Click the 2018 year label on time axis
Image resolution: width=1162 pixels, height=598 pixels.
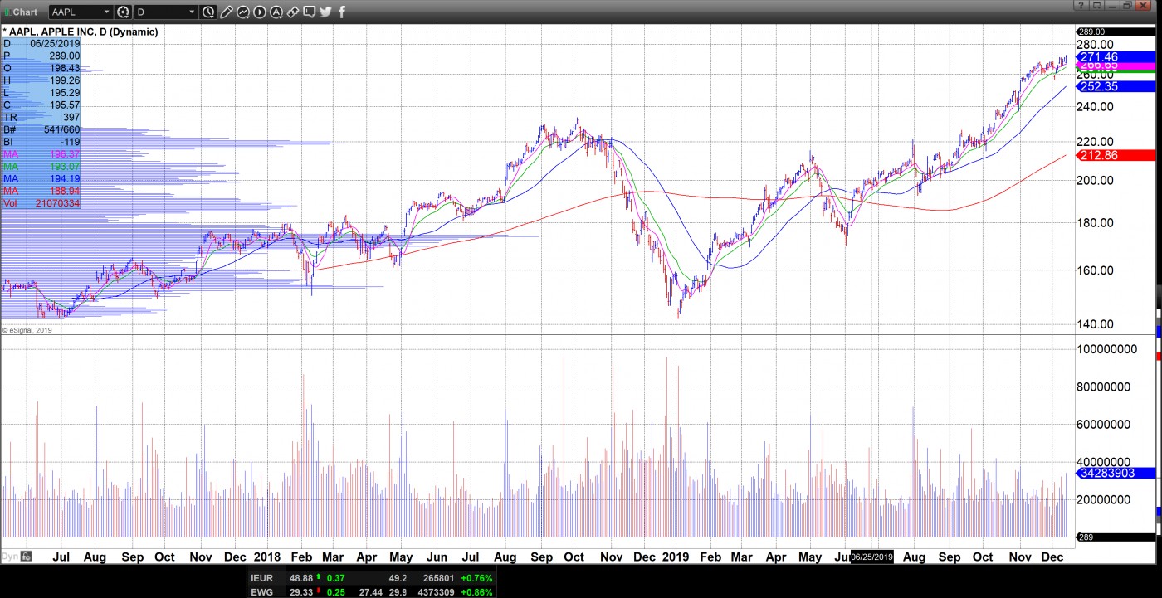[267, 557]
